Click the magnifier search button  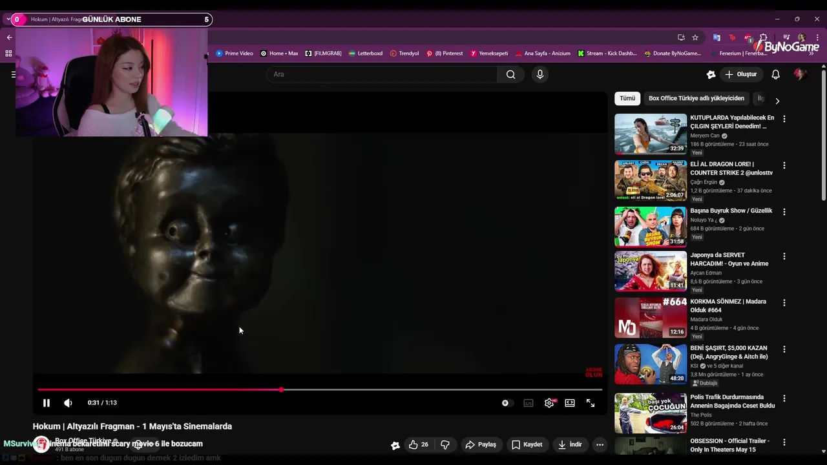(x=510, y=74)
